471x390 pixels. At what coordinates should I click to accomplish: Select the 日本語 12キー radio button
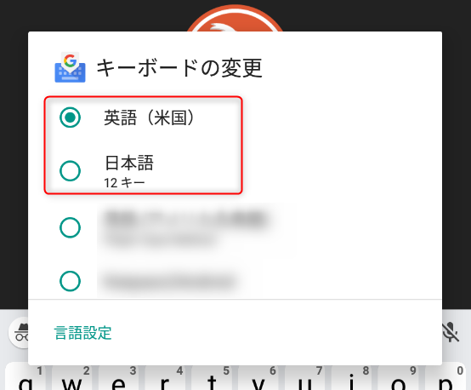pos(70,170)
